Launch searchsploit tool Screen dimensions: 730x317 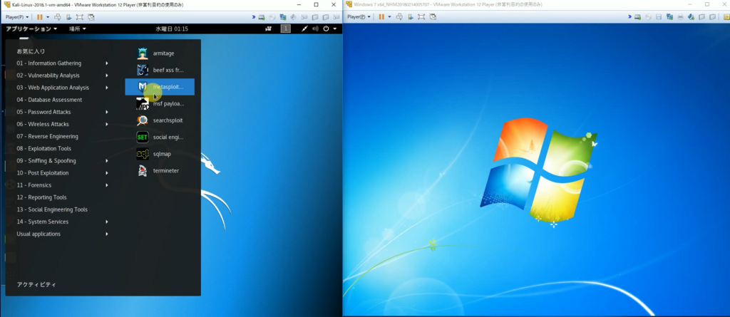click(160, 120)
